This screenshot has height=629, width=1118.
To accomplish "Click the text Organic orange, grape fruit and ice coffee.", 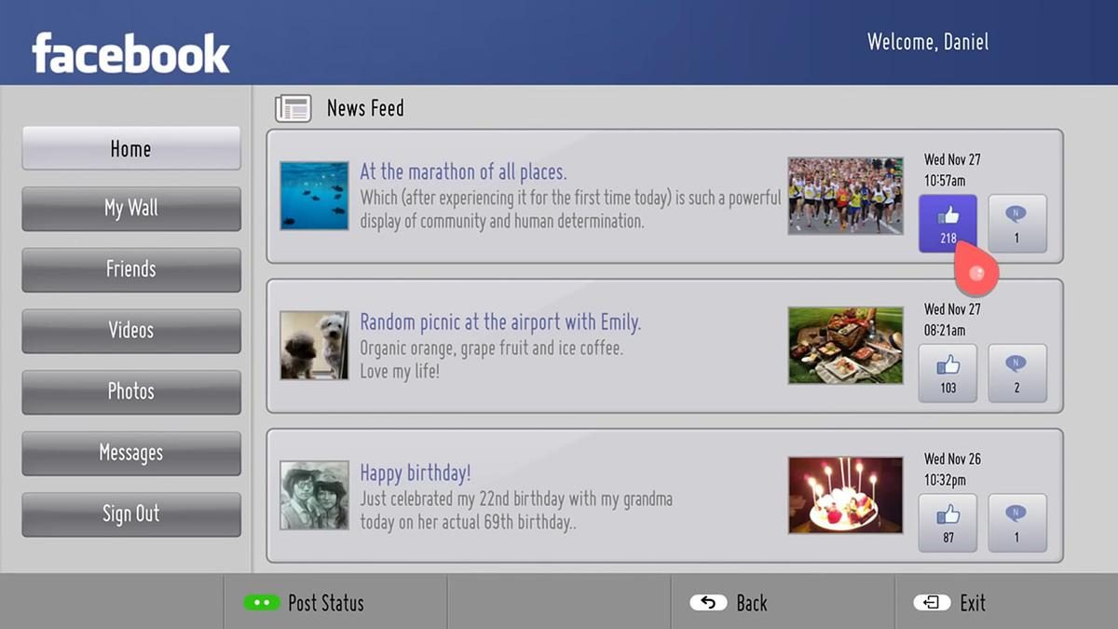I will (492, 349).
